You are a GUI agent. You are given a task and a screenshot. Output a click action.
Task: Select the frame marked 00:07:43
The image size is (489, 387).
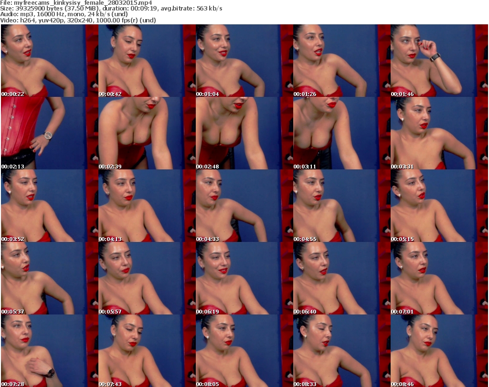click(x=147, y=351)
